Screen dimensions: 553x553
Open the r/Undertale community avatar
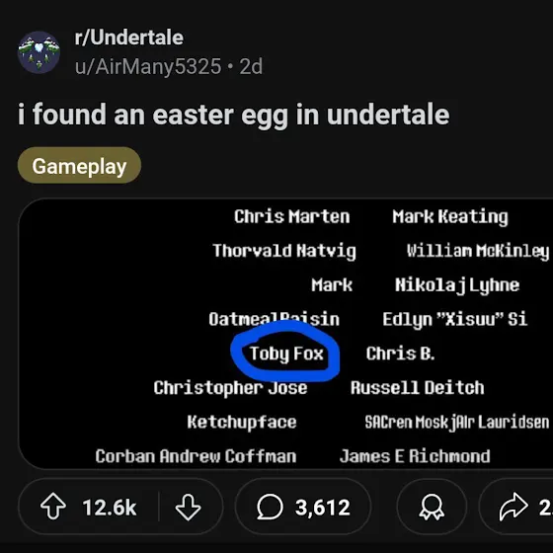click(x=39, y=52)
